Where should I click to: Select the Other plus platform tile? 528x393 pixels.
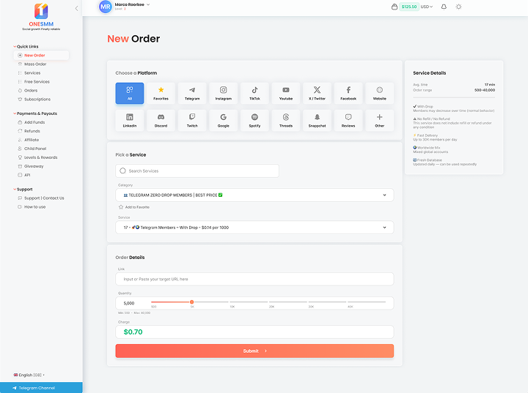(380, 120)
